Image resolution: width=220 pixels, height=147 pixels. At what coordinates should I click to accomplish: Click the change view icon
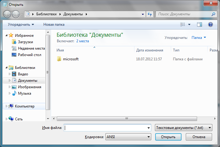click(183, 24)
